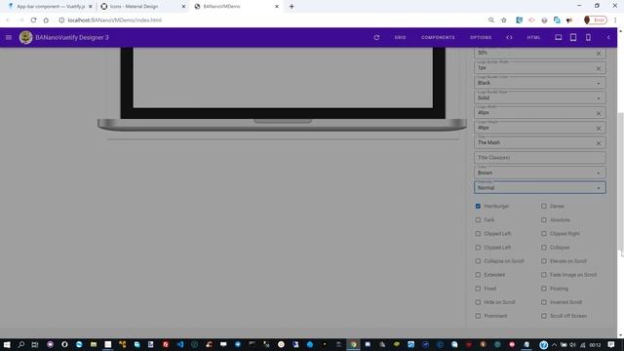Tick the Floating checkbox
624x351 pixels.
pos(544,289)
